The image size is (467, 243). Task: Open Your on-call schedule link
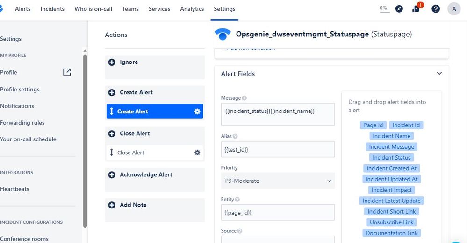click(28, 139)
